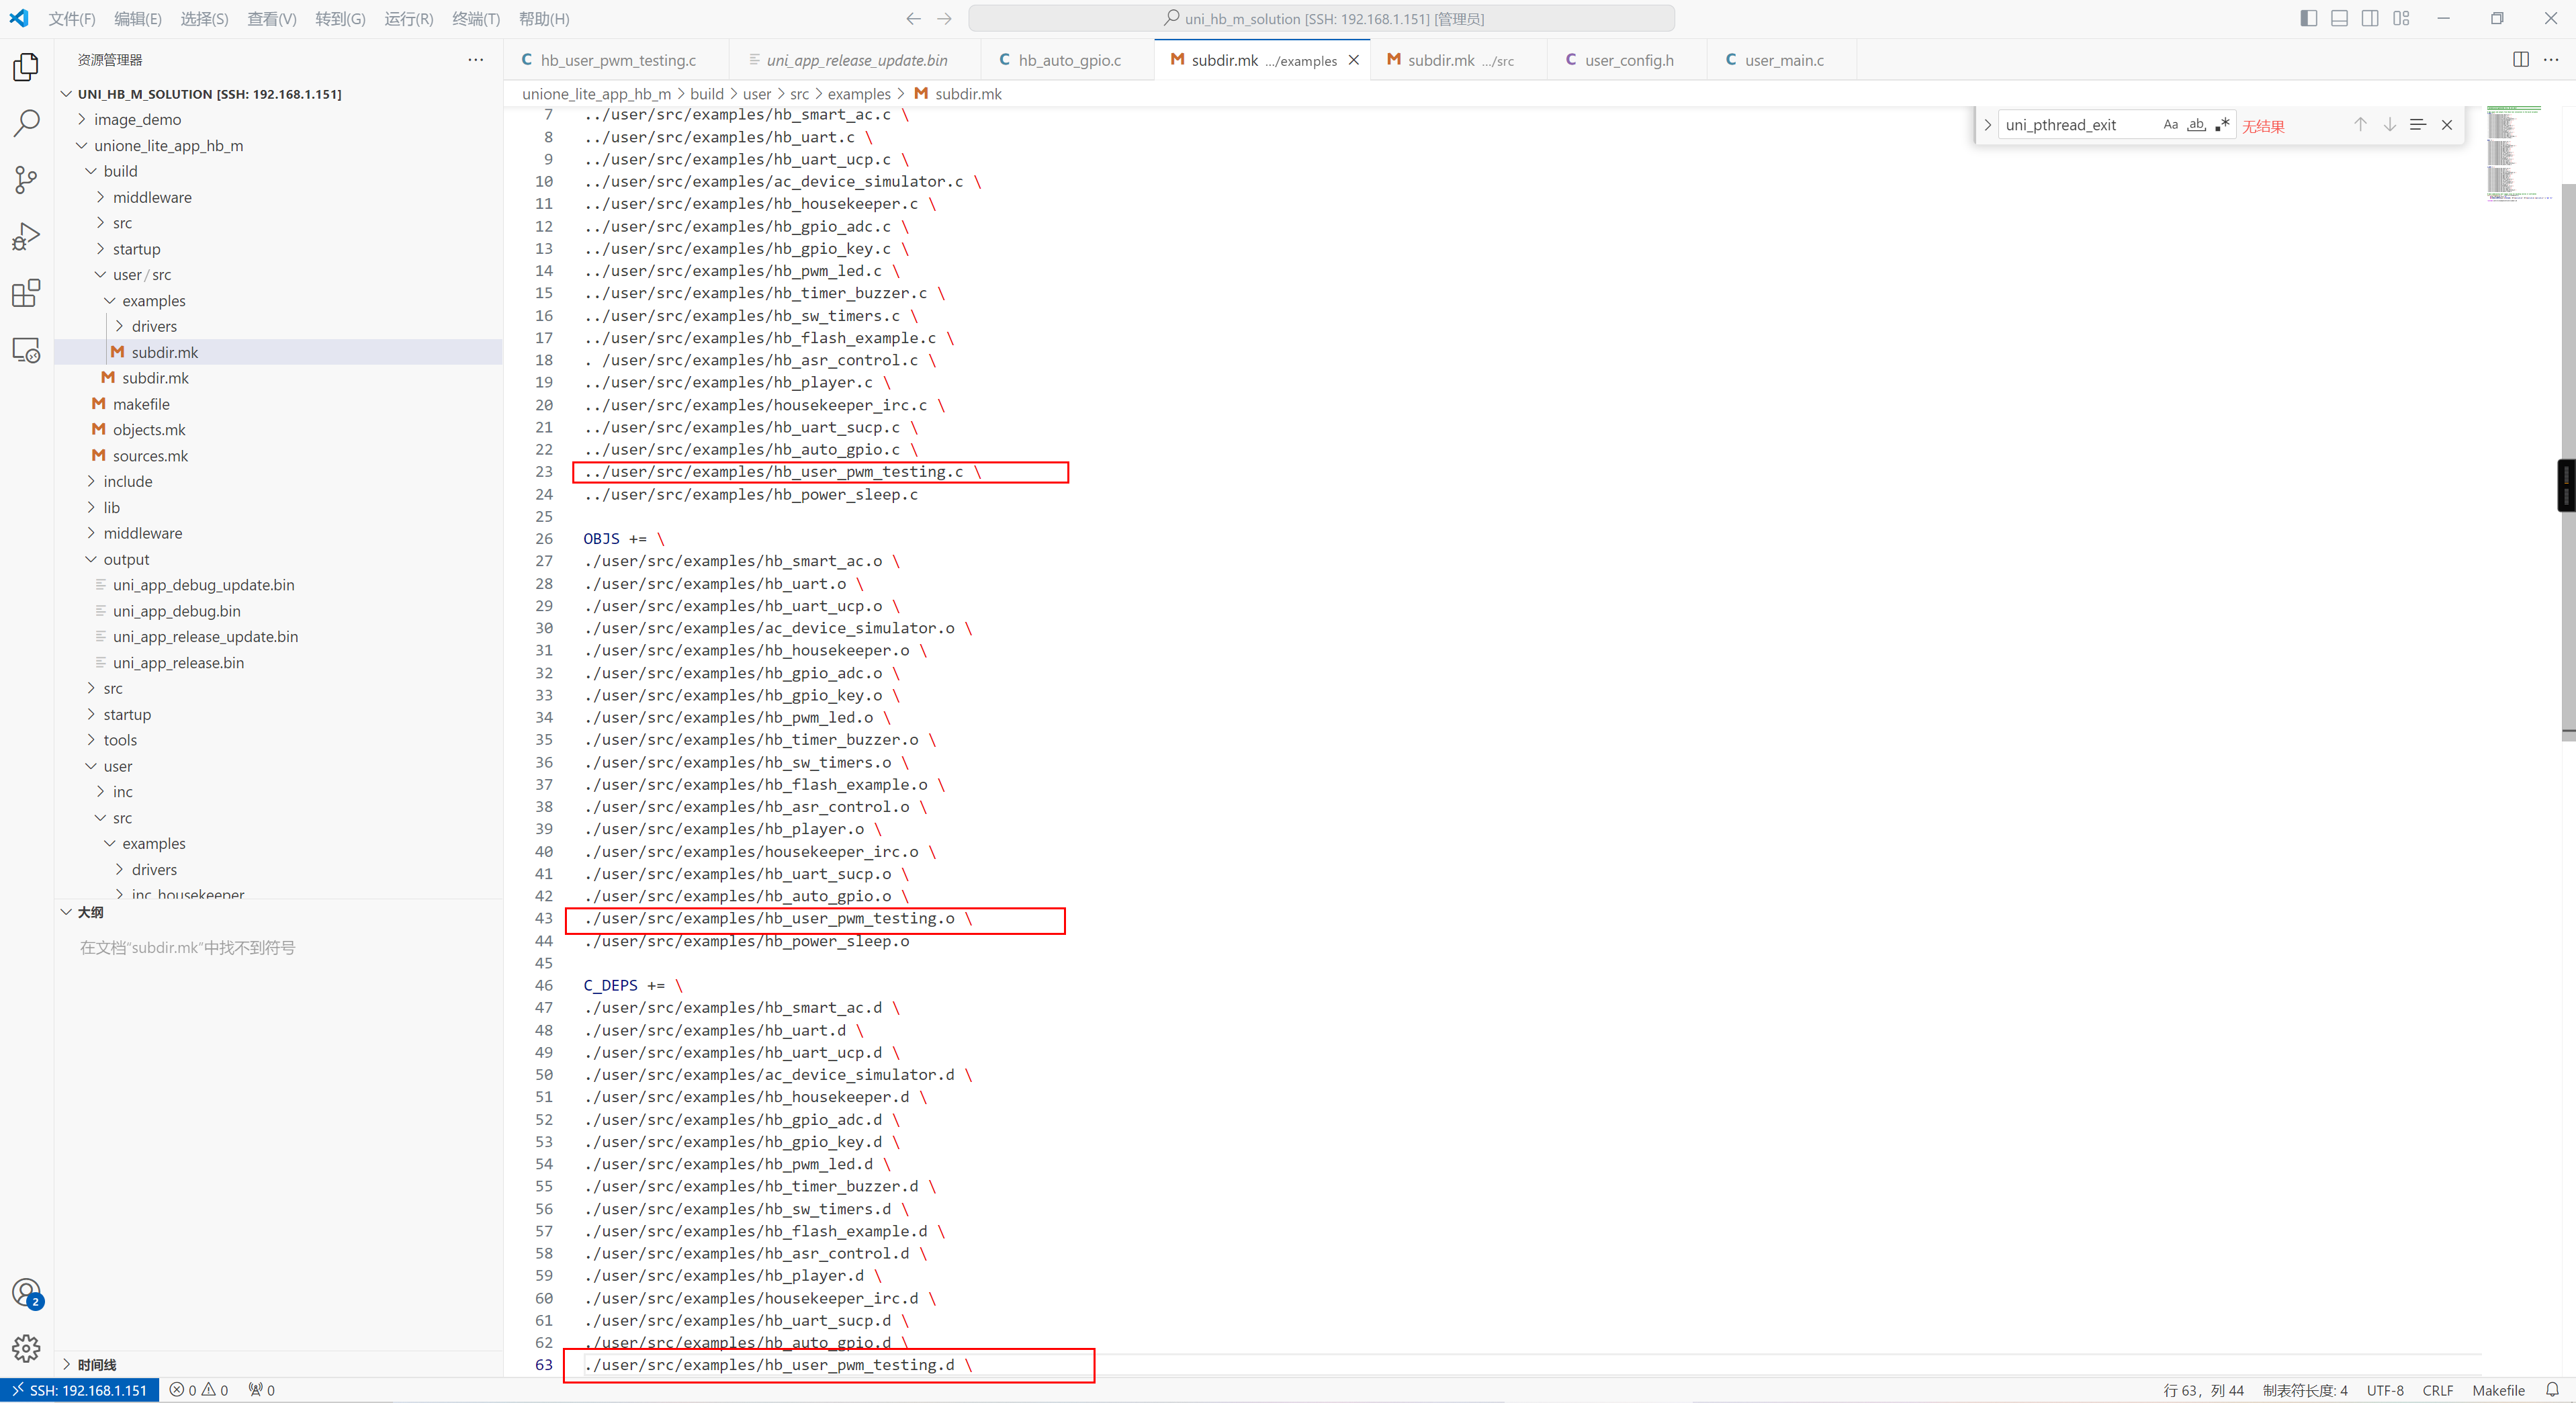Toggle find in selection
Image resolution: width=2576 pixels, height=1403 pixels.
(x=2418, y=125)
